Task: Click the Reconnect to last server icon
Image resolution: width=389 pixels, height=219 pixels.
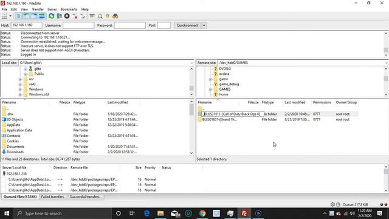Action: tap(83, 16)
